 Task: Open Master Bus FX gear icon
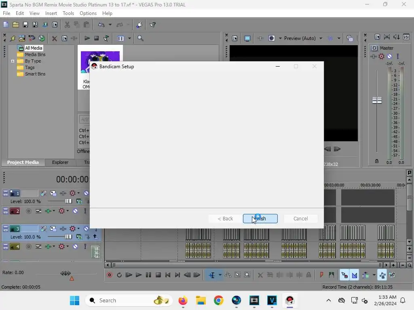pyautogui.click(x=381, y=56)
